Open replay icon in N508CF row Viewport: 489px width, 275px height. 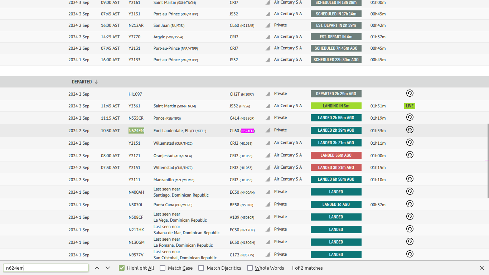click(410, 216)
